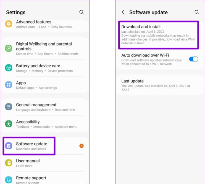The width and height of the screenshot is (205, 184).
Task: Tap the Battery and device care icon
Action: click(9, 68)
